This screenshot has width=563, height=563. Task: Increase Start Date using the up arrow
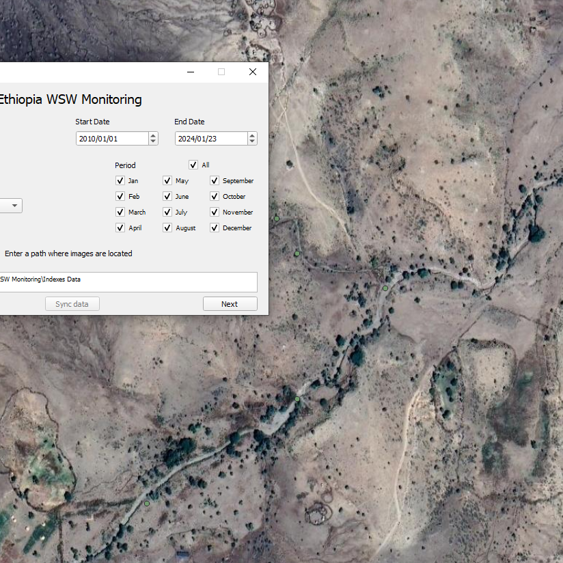[153, 135]
